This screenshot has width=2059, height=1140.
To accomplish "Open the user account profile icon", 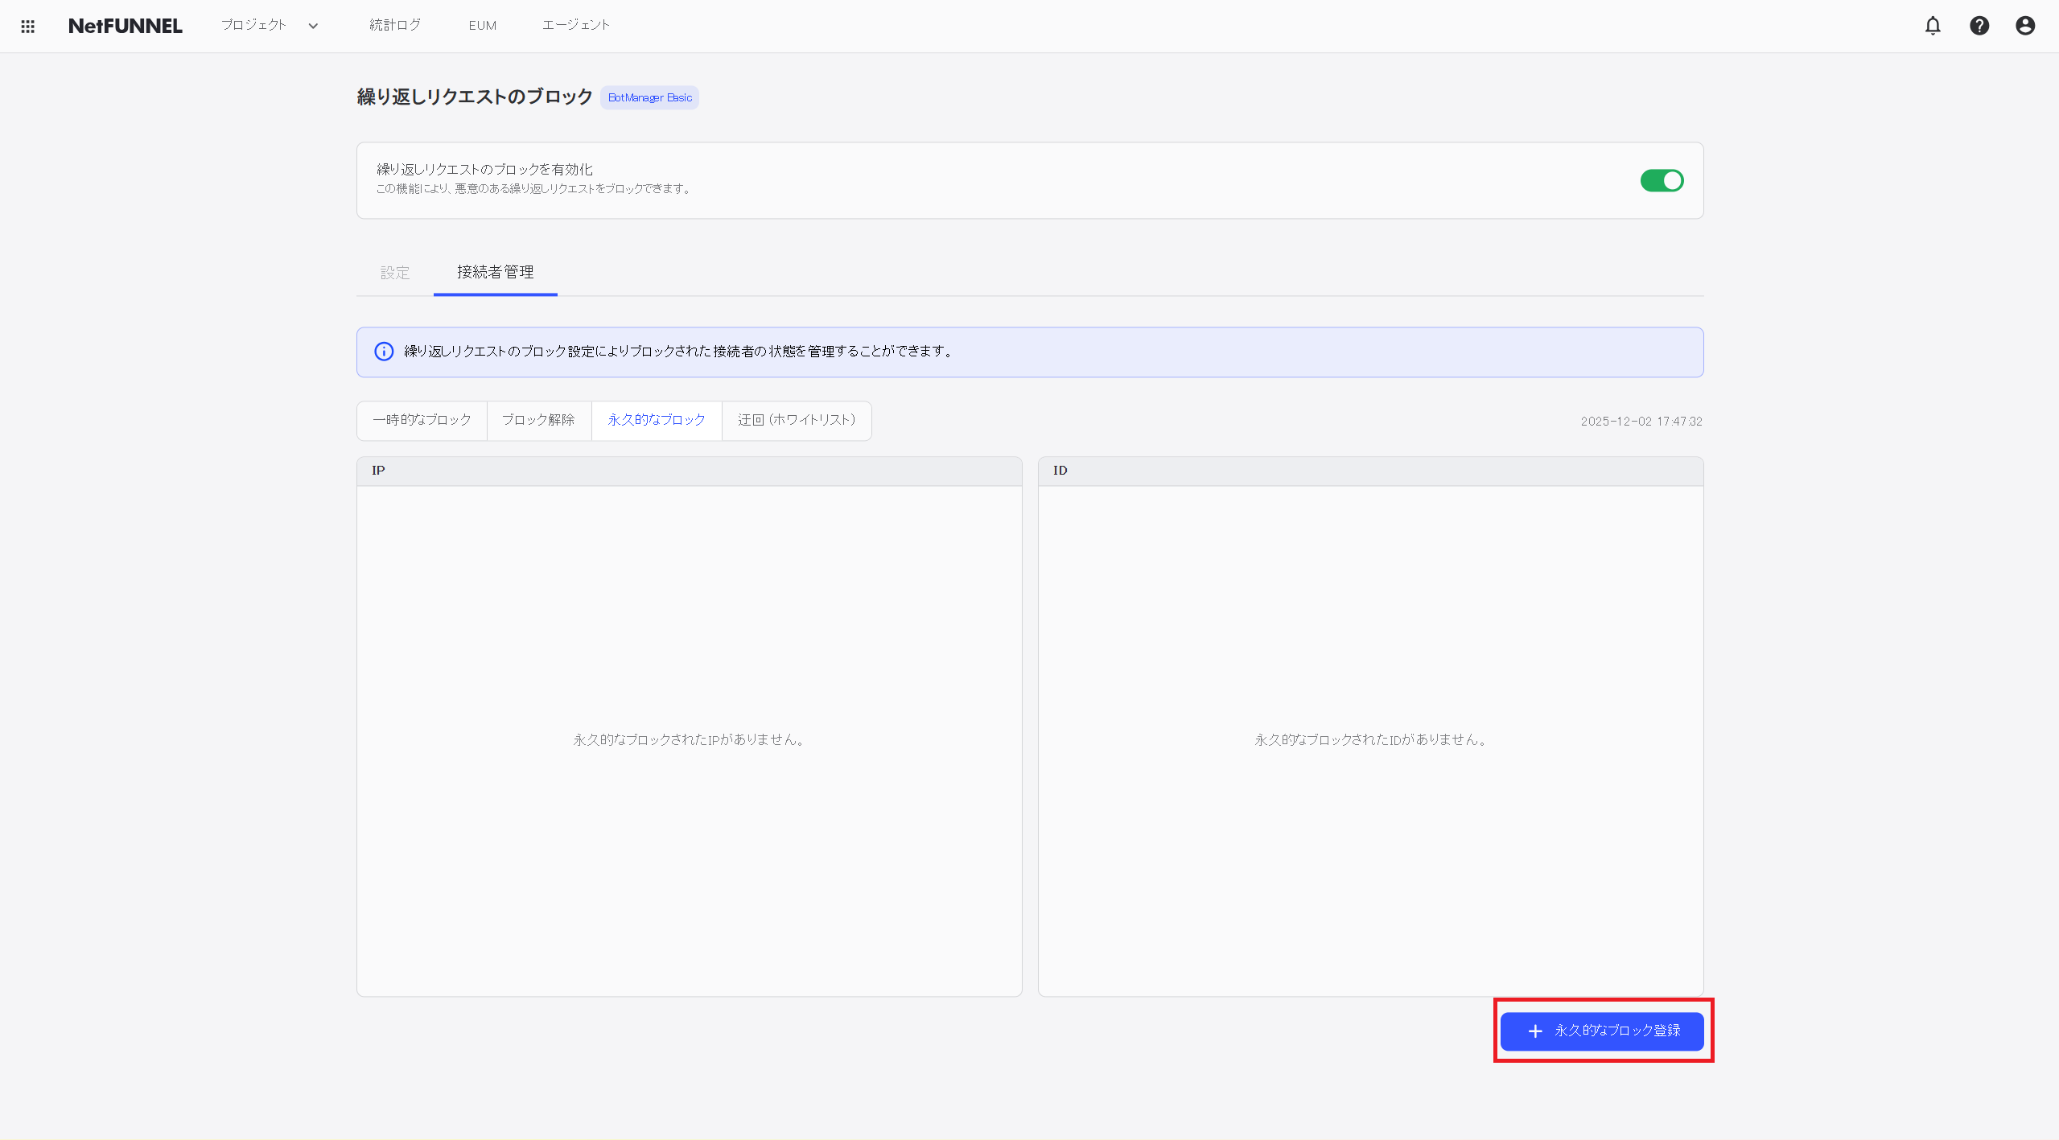I will (2024, 26).
